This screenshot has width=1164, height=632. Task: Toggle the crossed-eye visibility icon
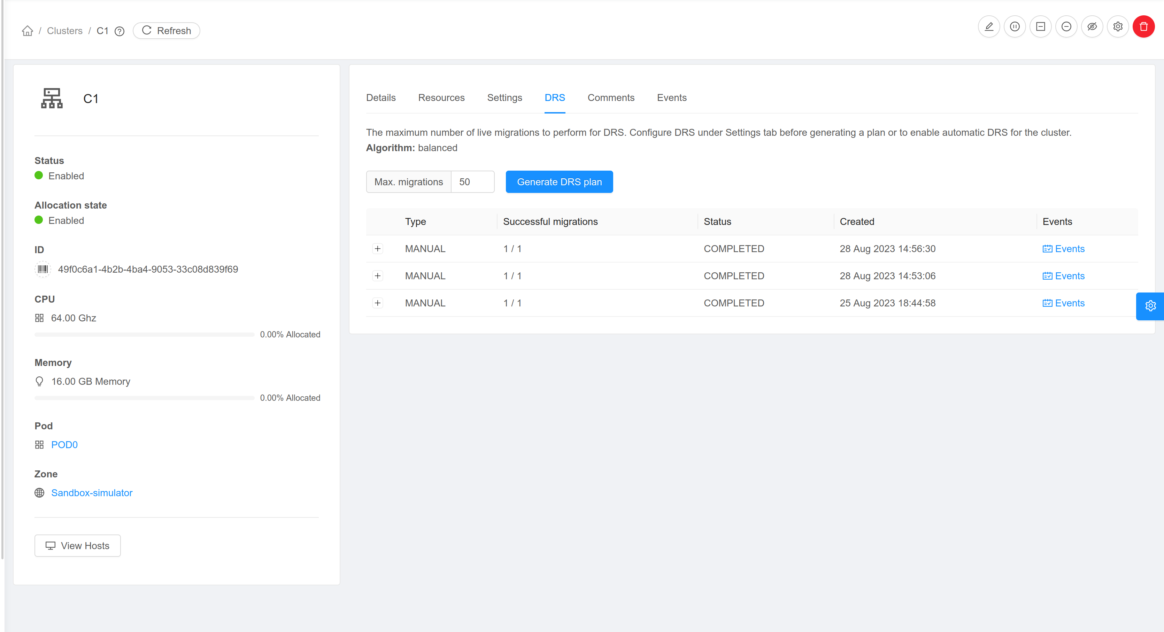(x=1092, y=27)
